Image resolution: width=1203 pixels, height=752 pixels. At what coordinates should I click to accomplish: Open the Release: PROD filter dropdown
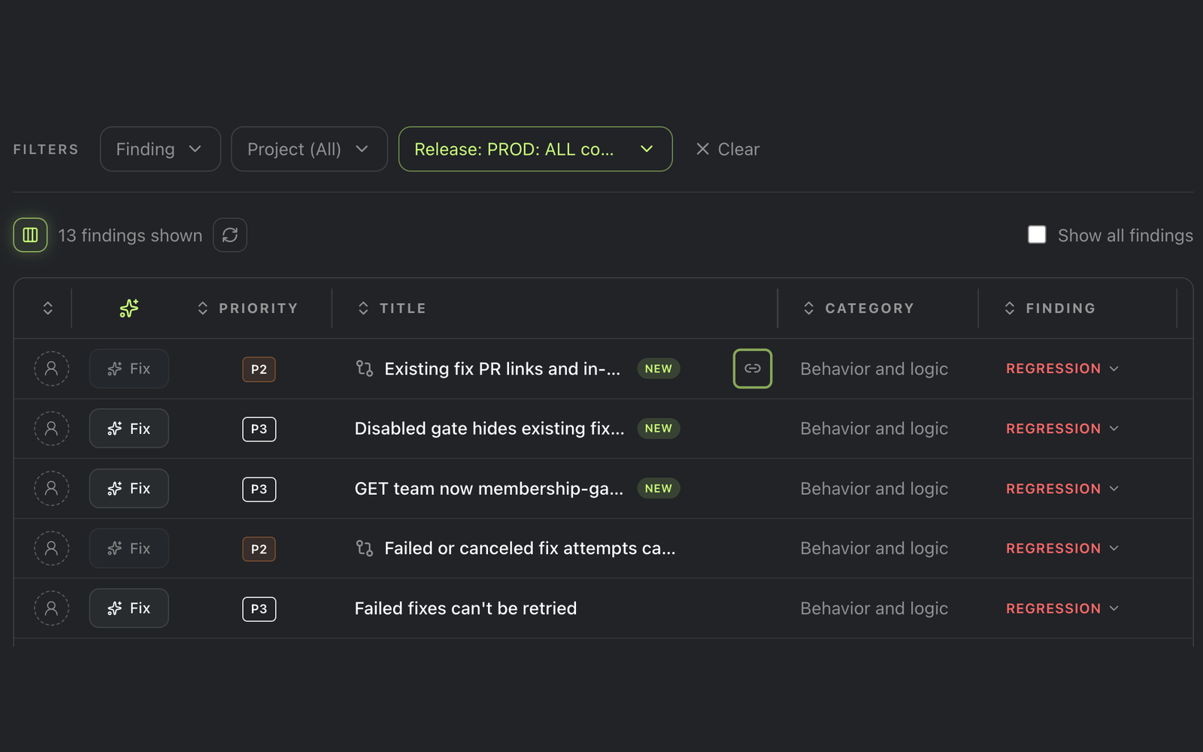(535, 149)
